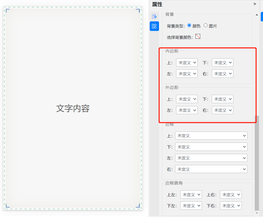This screenshot has height=217, width=263.
Task: Click the scrollbar up arrow
Action: click(257, 15)
